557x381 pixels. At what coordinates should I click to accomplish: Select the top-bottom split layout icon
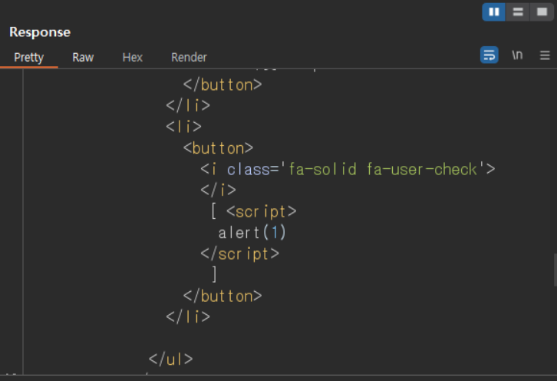tap(518, 12)
